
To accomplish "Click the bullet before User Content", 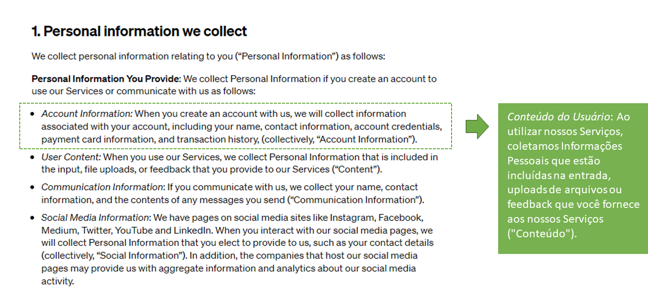I will 32,157.
